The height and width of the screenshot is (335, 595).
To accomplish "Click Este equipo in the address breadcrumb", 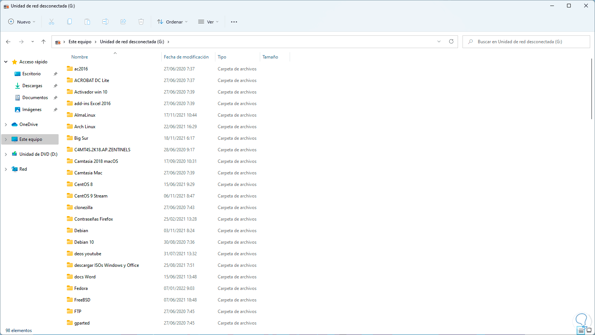I will coord(80,42).
